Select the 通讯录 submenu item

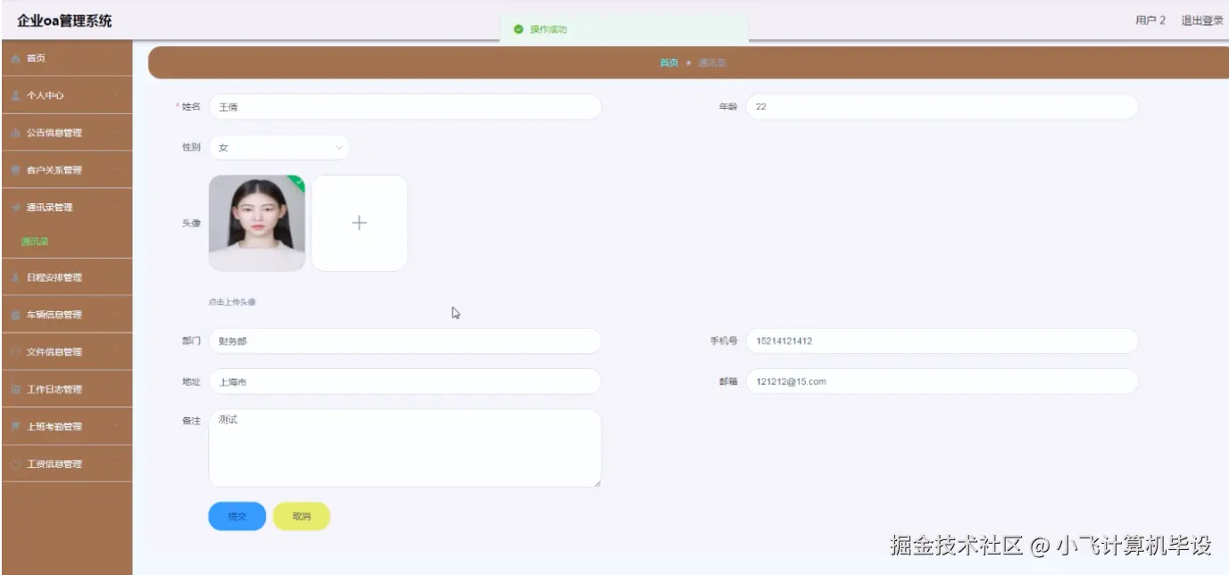(x=34, y=242)
